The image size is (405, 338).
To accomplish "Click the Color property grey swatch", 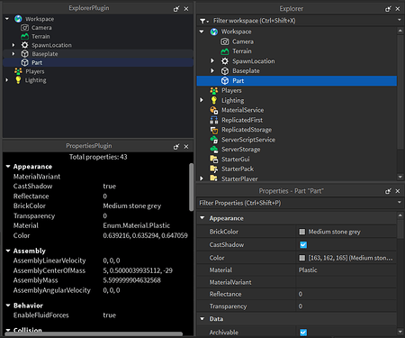I will [302, 258].
